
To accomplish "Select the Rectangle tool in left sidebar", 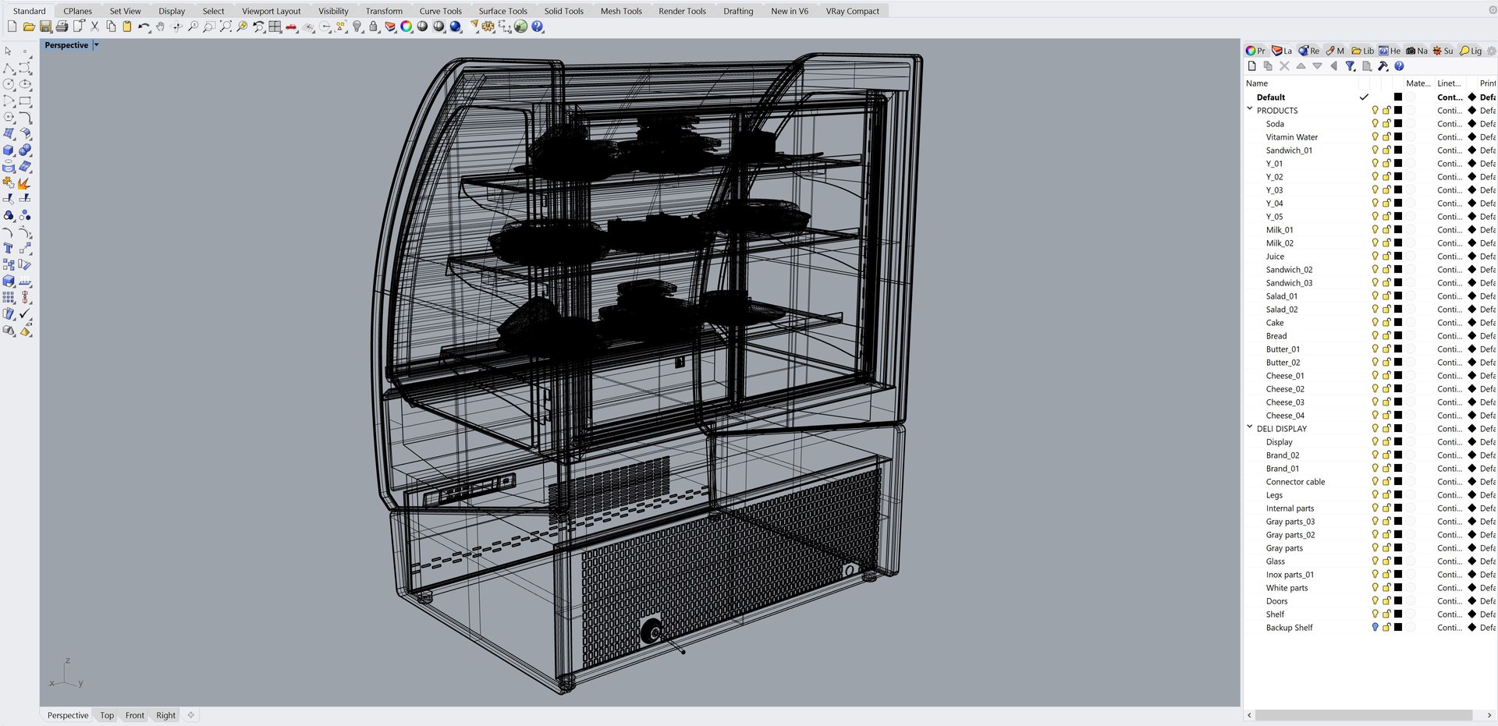I will (x=25, y=101).
